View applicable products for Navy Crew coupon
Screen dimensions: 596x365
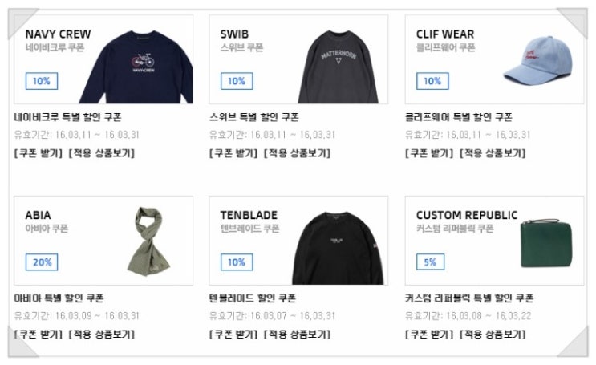[x=102, y=153]
